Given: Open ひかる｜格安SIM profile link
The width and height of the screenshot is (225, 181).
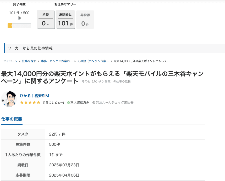Looking at the screenshot, I should point(34,96).
